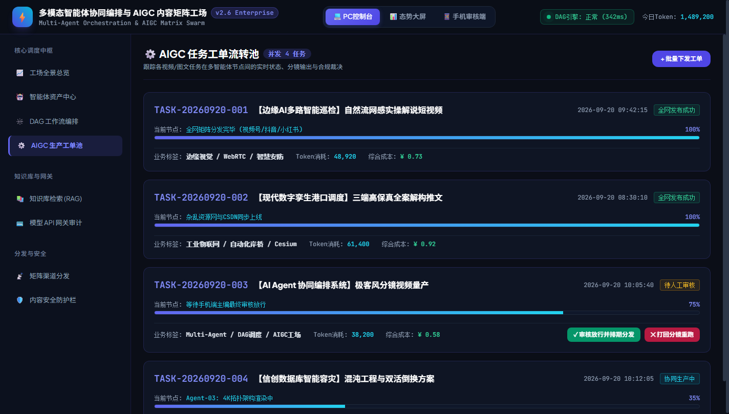Click Token消耗 value 48,920

coord(345,157)
